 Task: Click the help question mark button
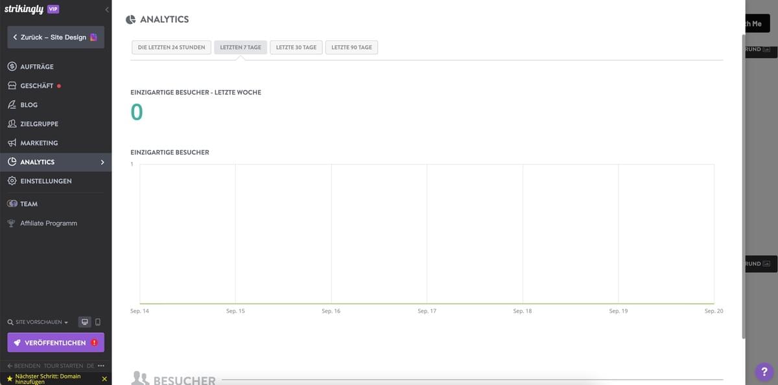(763, 371)
